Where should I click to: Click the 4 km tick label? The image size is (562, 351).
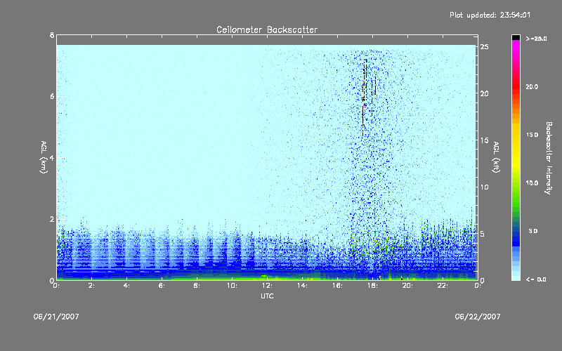[52, 157]
